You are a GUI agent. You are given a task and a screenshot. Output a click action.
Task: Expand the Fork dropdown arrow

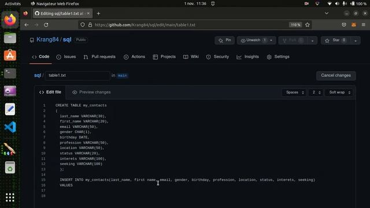click(312, 40)
